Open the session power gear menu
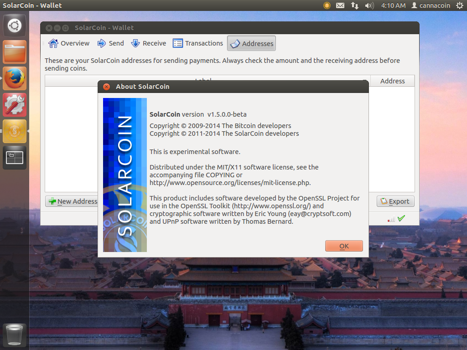 460,5
